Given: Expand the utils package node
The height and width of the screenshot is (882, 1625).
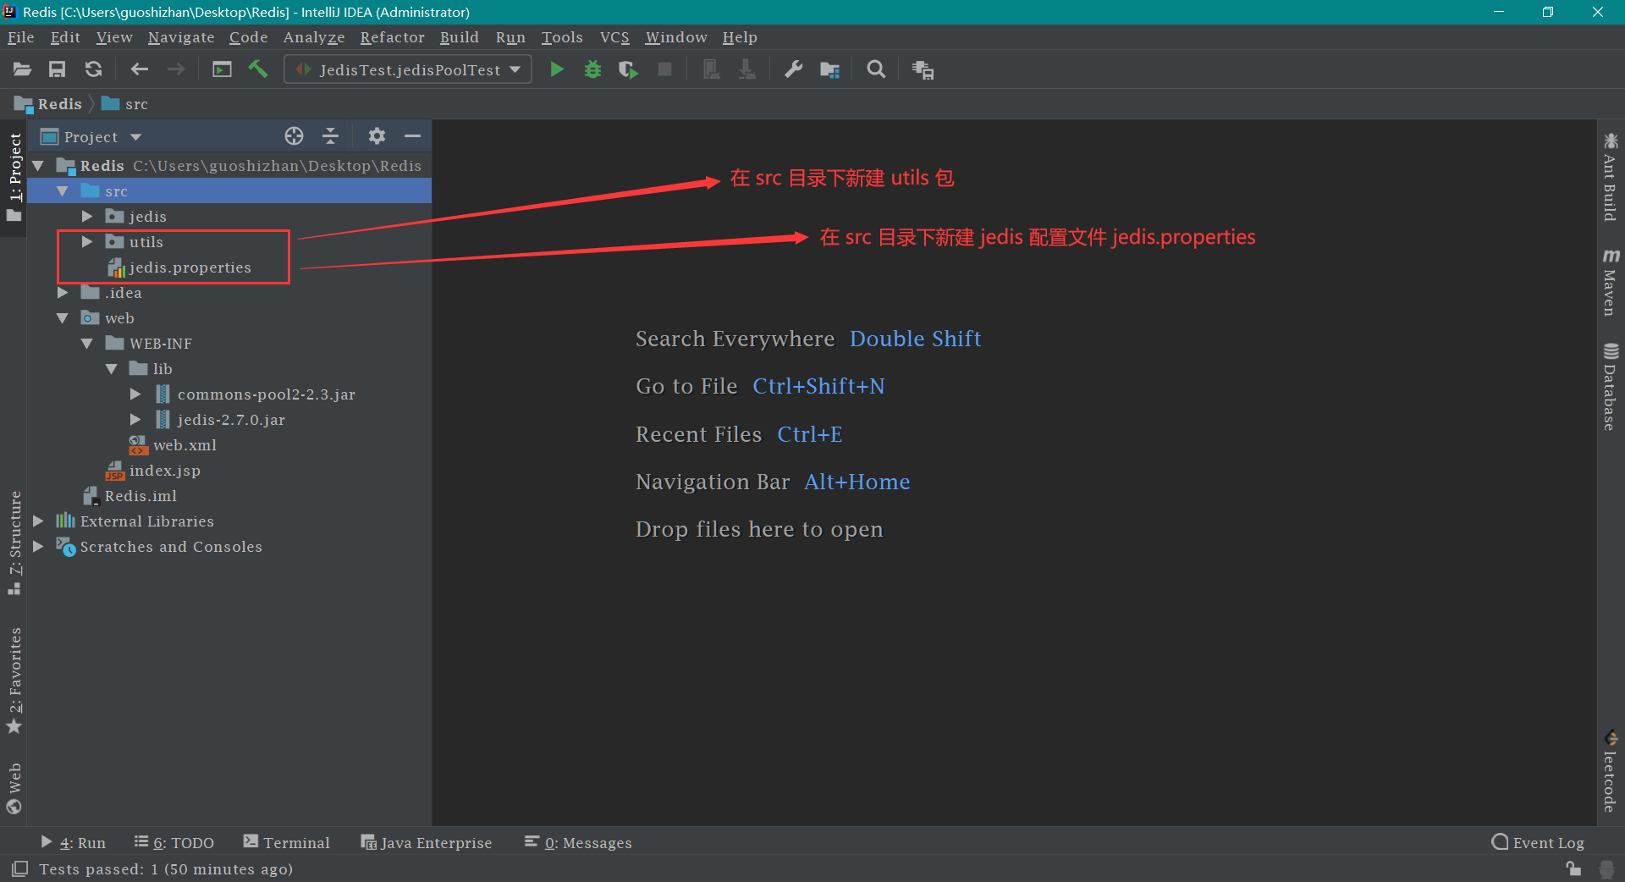Looking at the screenshot, I should pyautogui.click(x=87, y=242).
